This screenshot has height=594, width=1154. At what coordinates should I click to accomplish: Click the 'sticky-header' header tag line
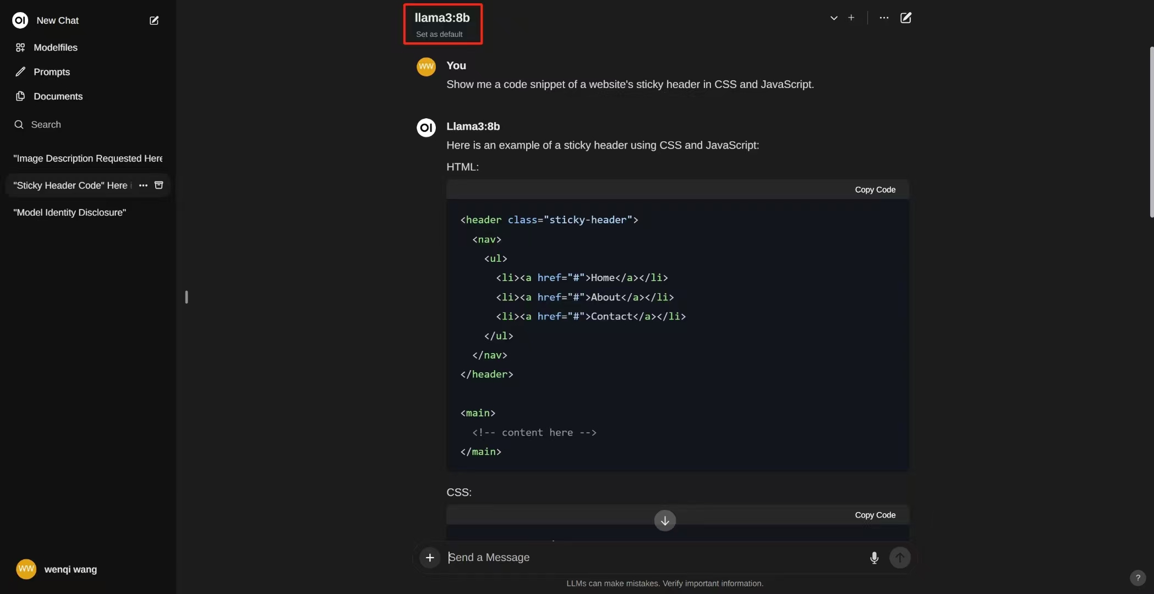(549, 220)
